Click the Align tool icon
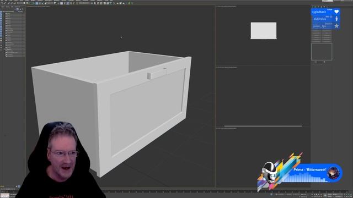The width and height of the screenshot is (353, 198). pyautogui.click(x=95, y=3)
